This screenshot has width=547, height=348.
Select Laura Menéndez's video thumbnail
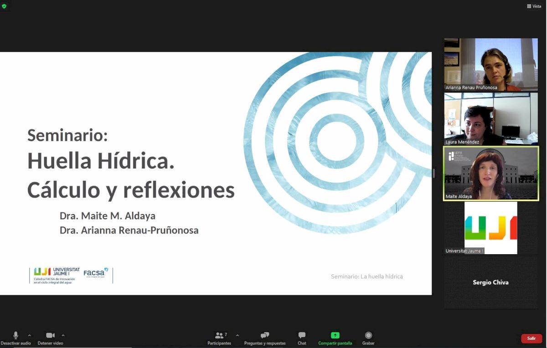(x=491, y=119)
